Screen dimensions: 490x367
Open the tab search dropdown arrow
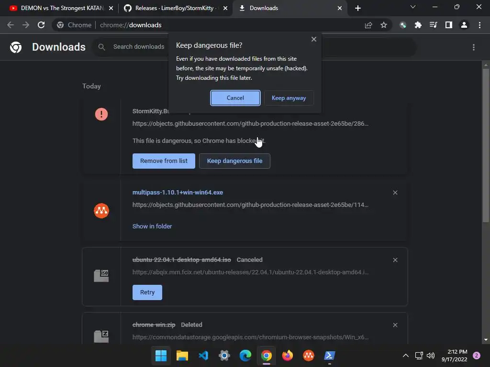pyautogui.click(x=413, y=7)
